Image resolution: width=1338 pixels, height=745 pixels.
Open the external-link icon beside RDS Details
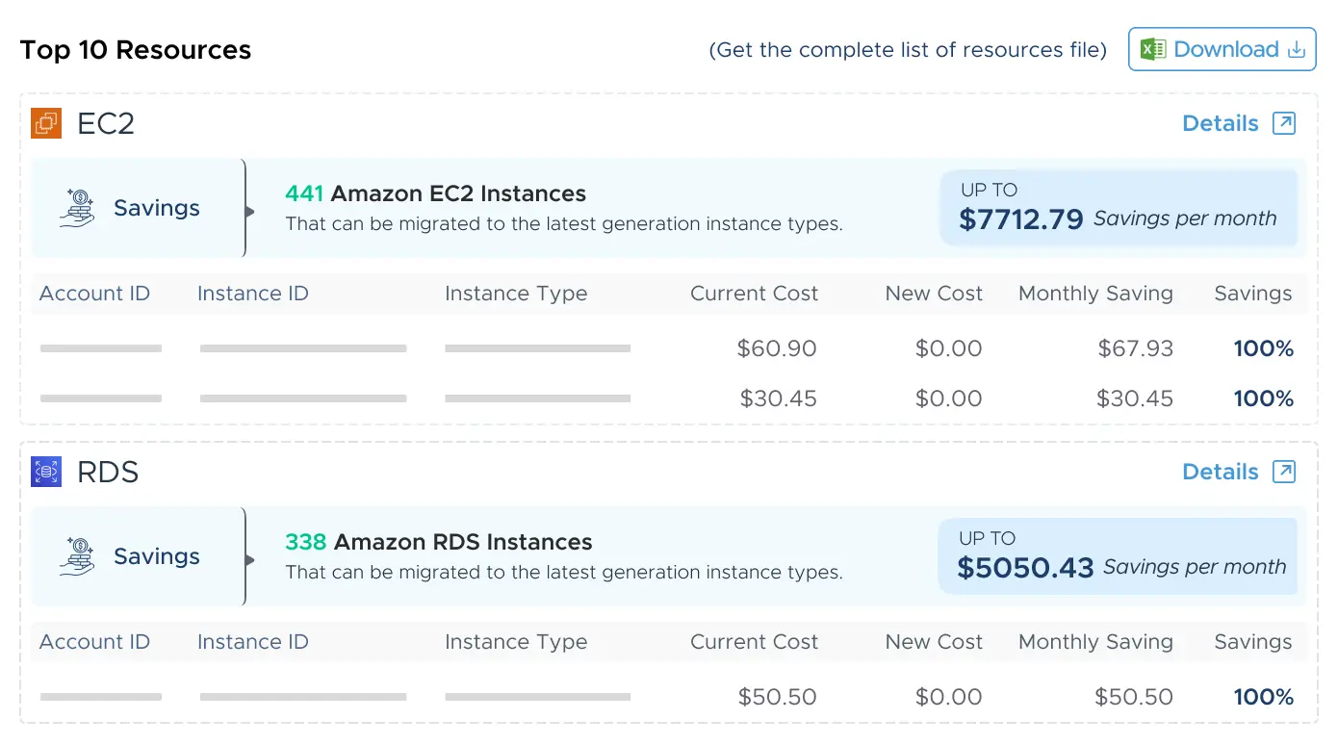click(1283, 472)
